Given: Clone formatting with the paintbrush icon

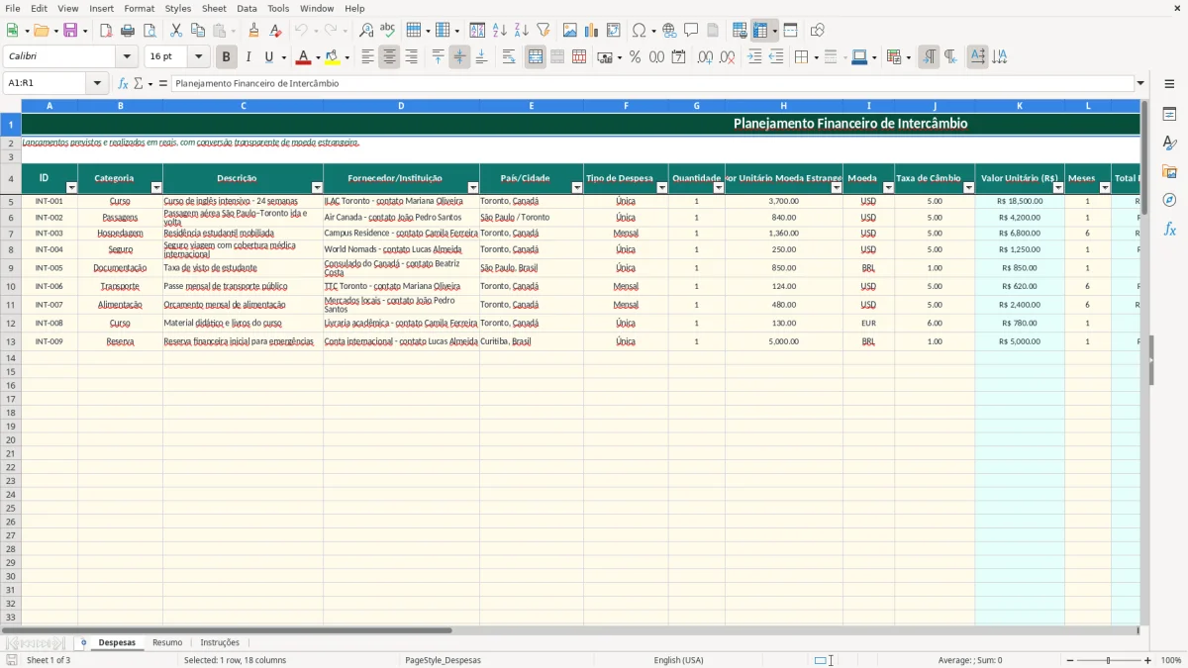Looking at the screenshot, I should 254,31.
